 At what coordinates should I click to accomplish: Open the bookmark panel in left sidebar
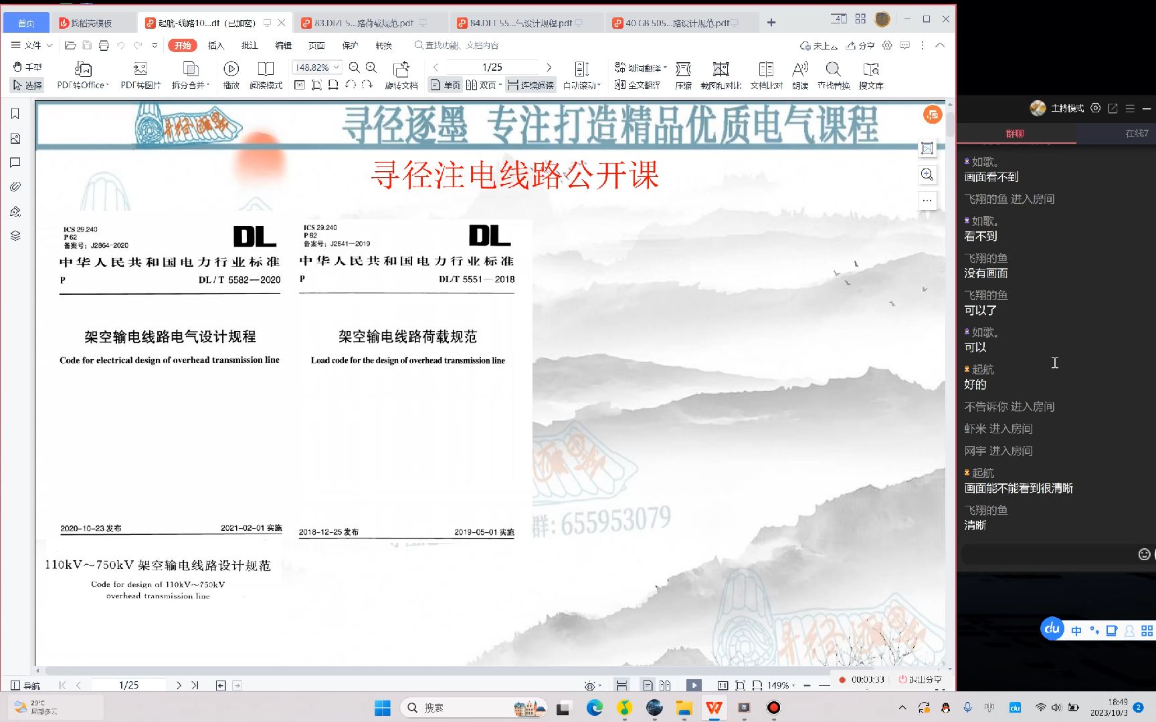pos(15,114)
